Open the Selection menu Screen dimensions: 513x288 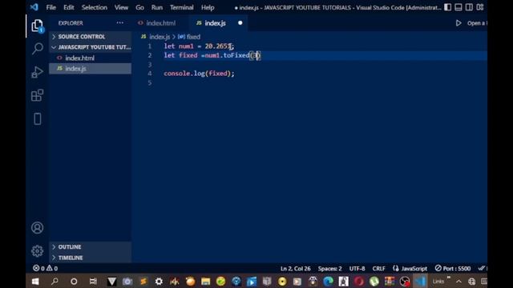pyautogui.click(x=95, y=7)
